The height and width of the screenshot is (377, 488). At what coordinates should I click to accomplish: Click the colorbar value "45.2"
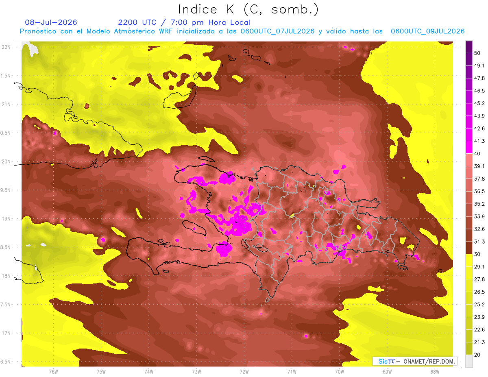click(x=479, y=103)
